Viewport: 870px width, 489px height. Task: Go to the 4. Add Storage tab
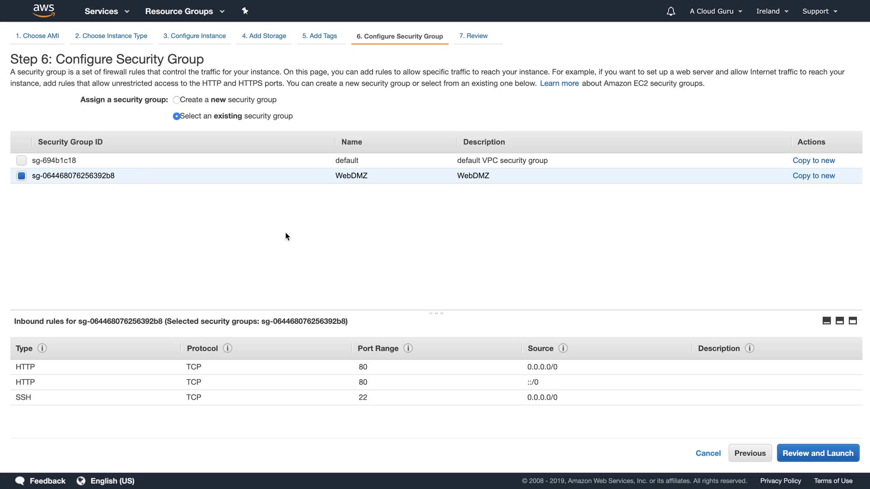tap(264, 36)
